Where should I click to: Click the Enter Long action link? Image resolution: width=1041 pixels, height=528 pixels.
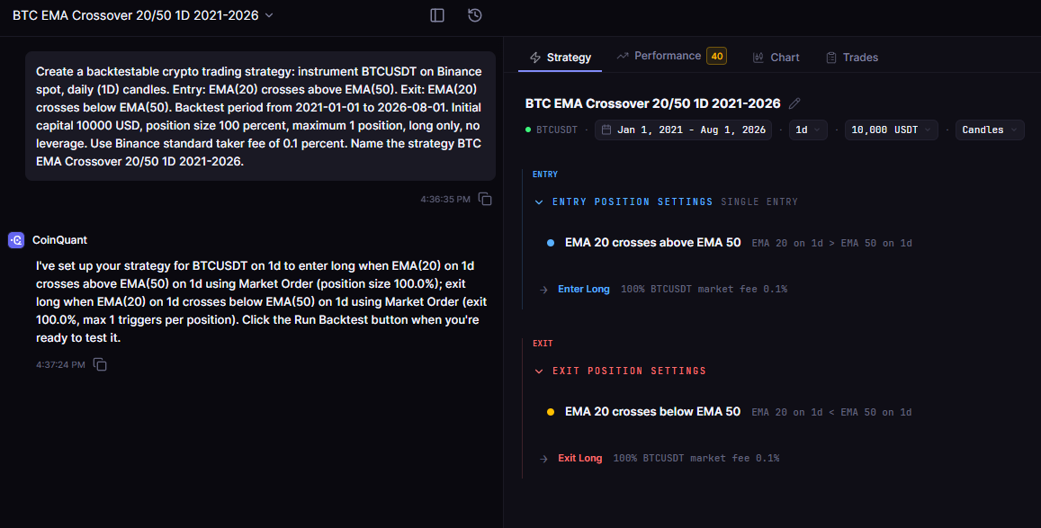point(584,290)
